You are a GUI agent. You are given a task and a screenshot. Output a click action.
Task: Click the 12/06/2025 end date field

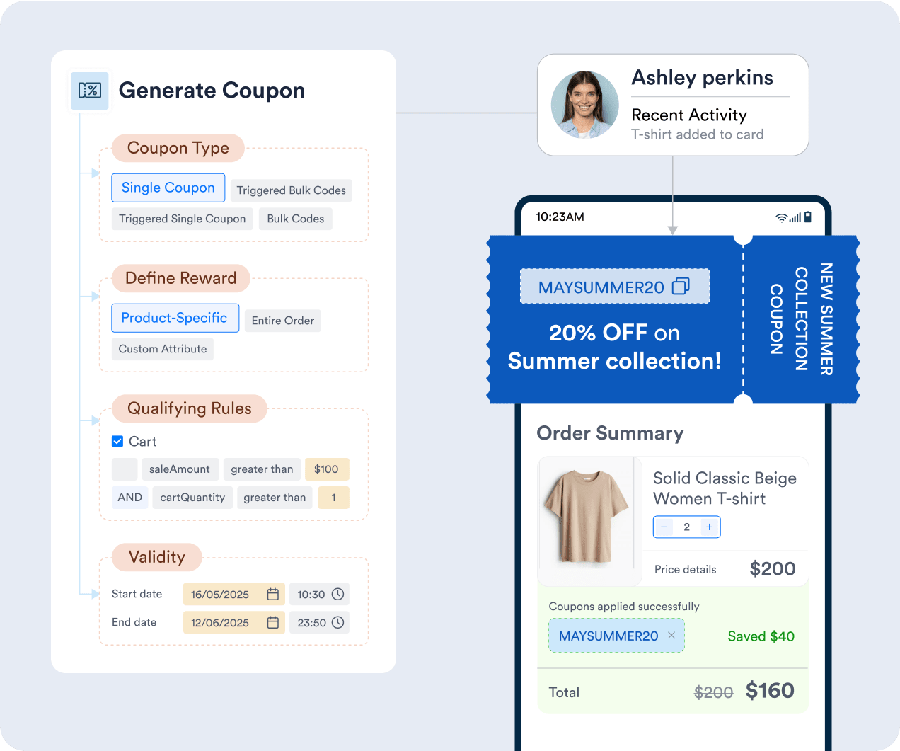point(233,622)
